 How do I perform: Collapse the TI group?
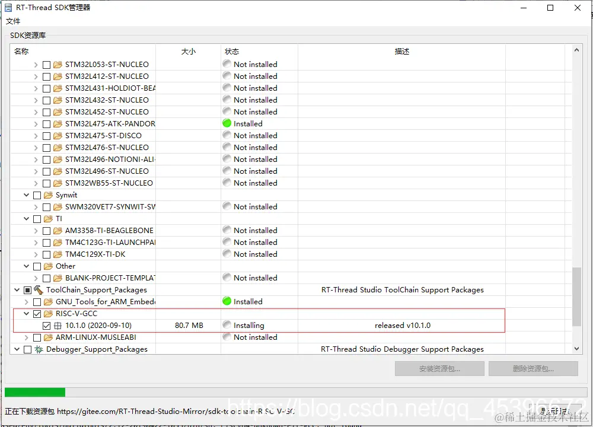26,219
